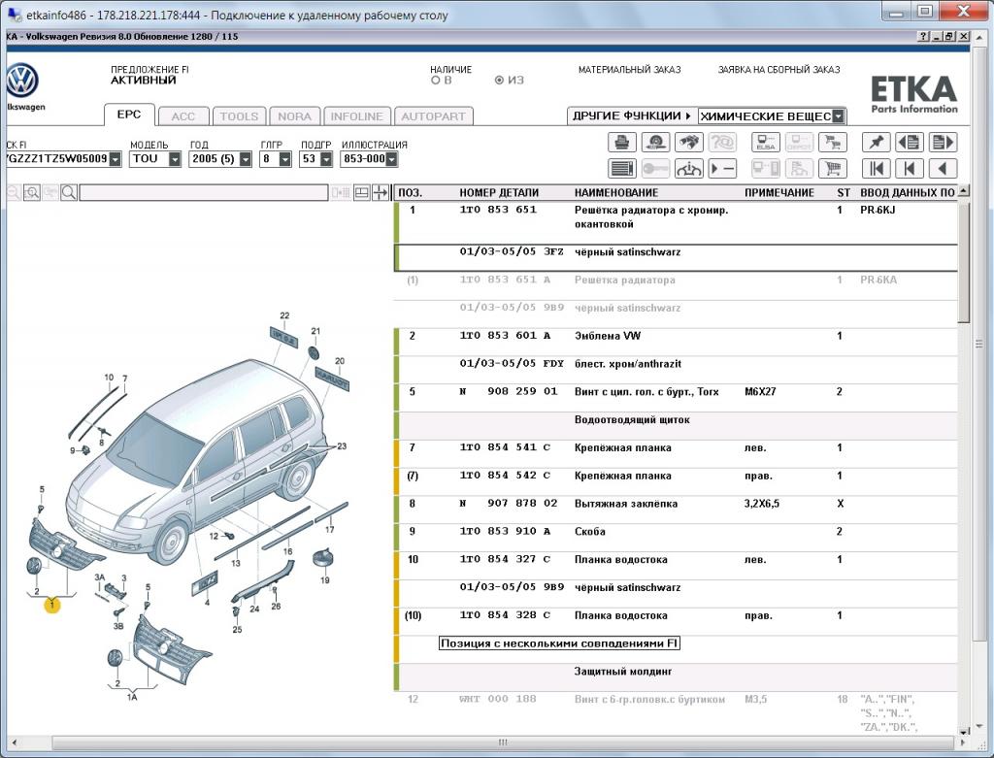Click 'Защитный молдинг' section heading

[x=623, y=672]
